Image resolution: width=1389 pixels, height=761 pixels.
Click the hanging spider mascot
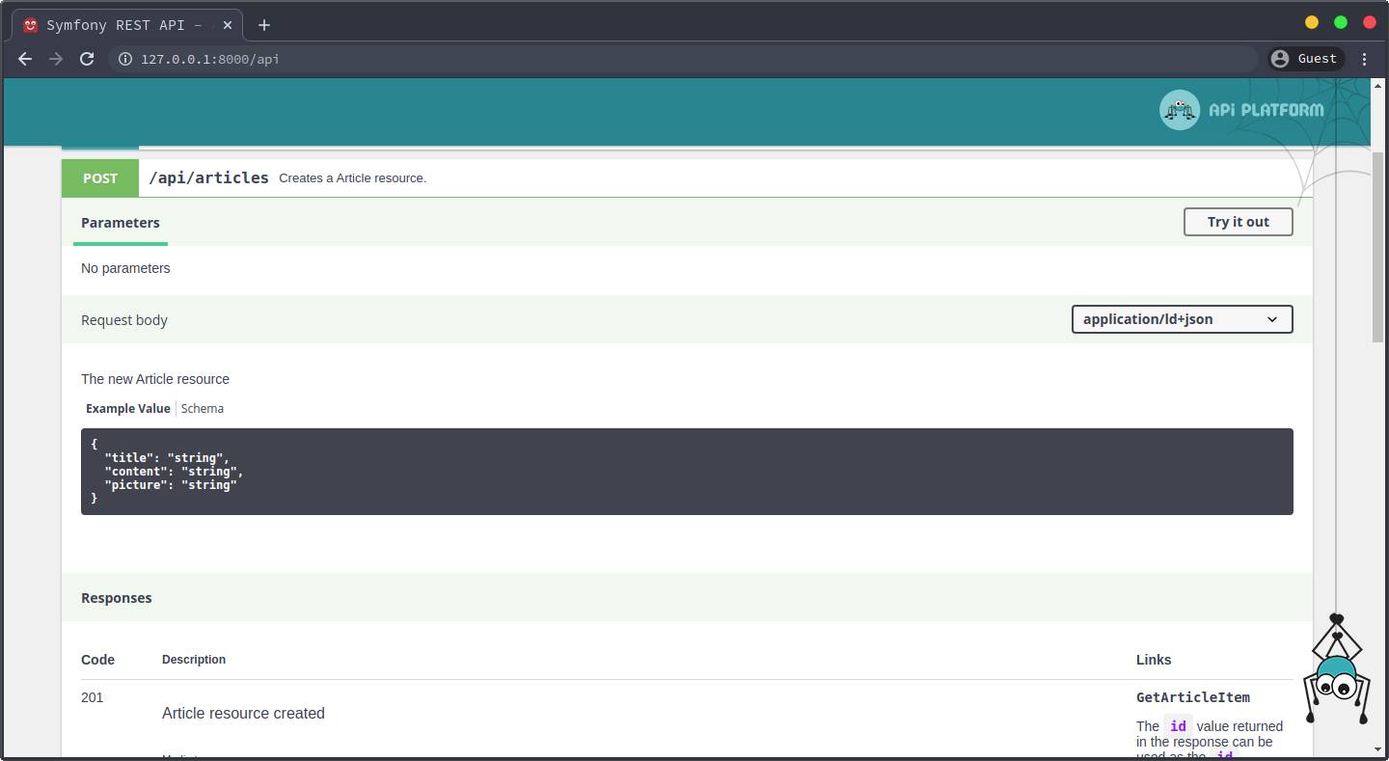tap(1337, 675)
